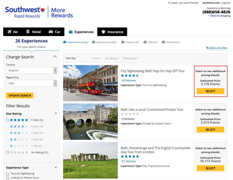Viewport: 233px width, 180px height.
Task: Click Bath Like a Local tour title
Action: coord(152,109)
